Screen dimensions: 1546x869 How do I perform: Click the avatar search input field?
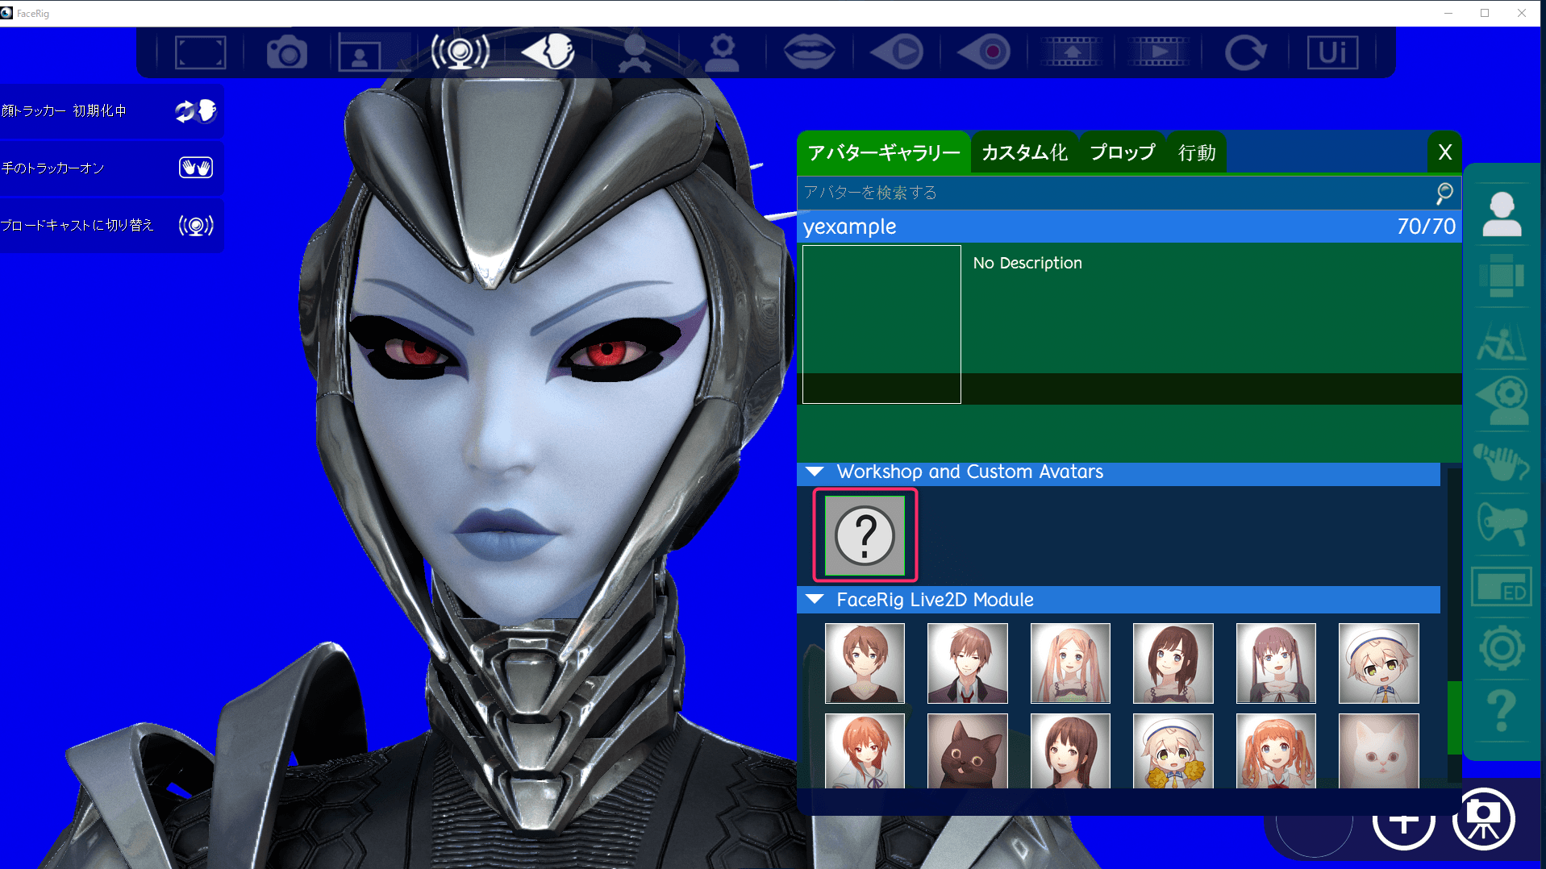coord(1113,193)
